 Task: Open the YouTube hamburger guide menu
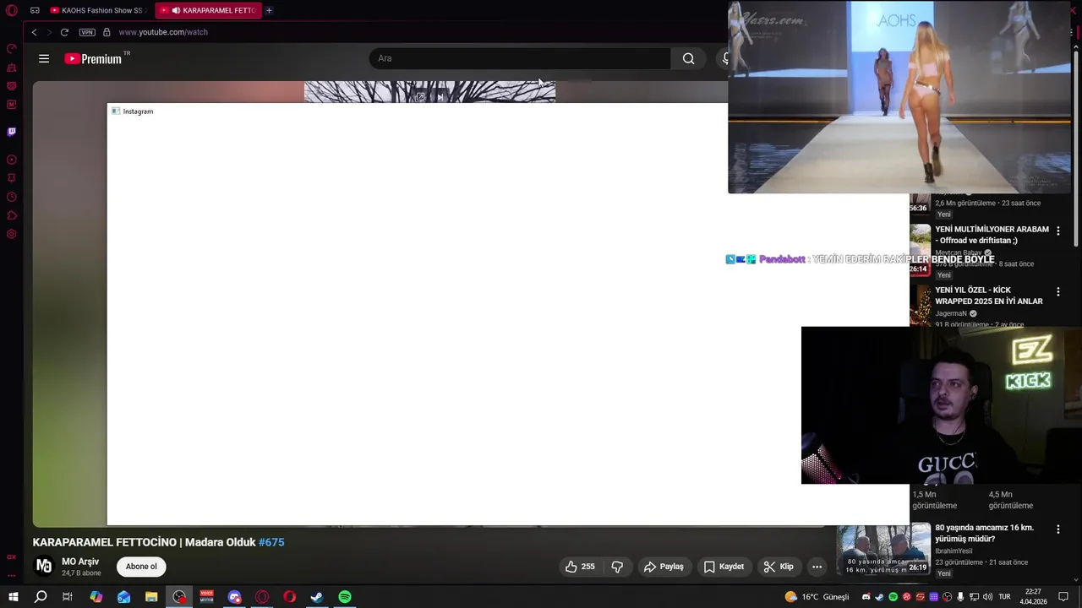[44, 58]
